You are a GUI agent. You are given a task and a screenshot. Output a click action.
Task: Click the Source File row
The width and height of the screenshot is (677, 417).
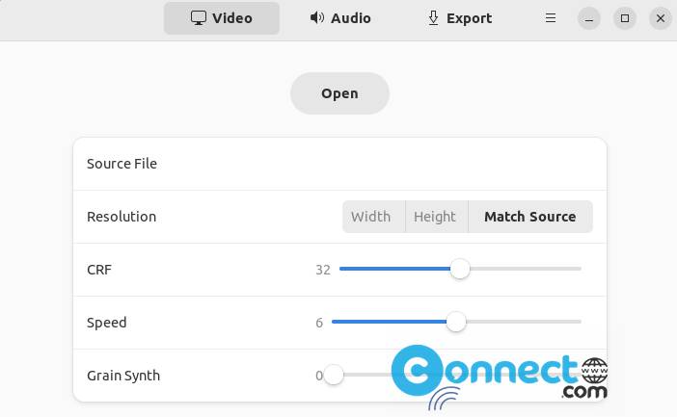click(x=339, y=164)
